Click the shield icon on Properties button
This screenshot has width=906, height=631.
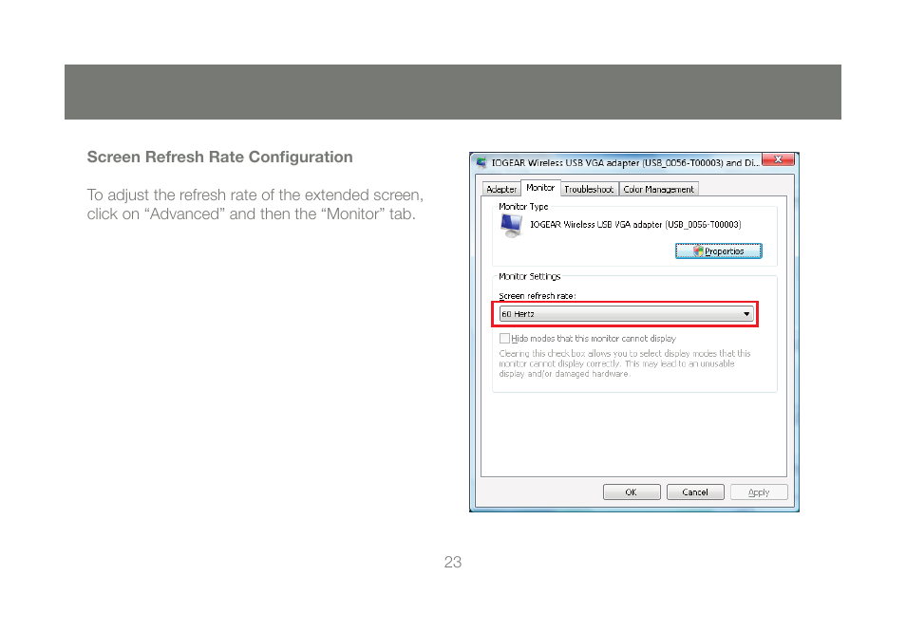(698, 251)
